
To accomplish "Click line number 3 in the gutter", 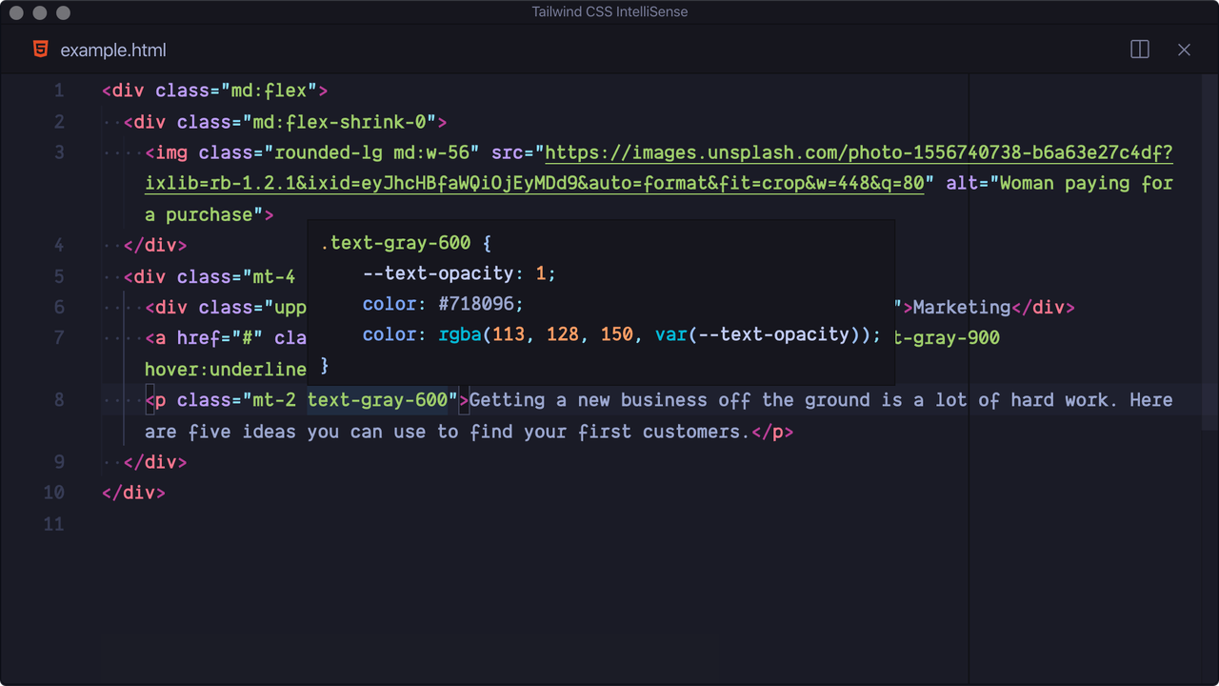I will click(x=58, y=152).
